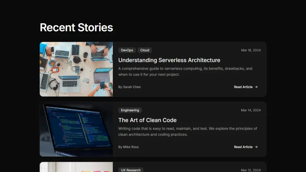View author By Mike Ross
This screenshot has width=306, height=172.
click(x=128, y=147)
